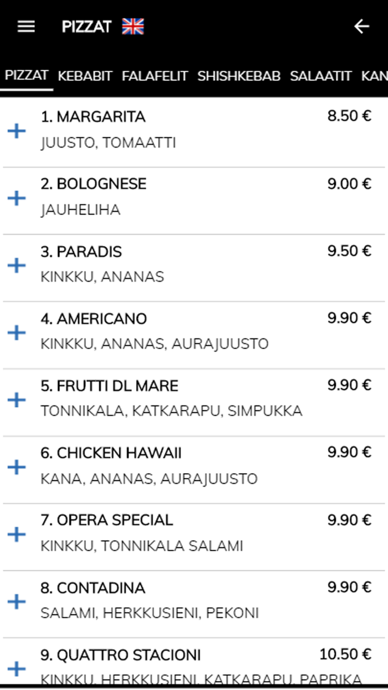Add 1. MARGARITA pizza with the plus icon
Screen dimensions: 388x690
(x=17, y=131)
